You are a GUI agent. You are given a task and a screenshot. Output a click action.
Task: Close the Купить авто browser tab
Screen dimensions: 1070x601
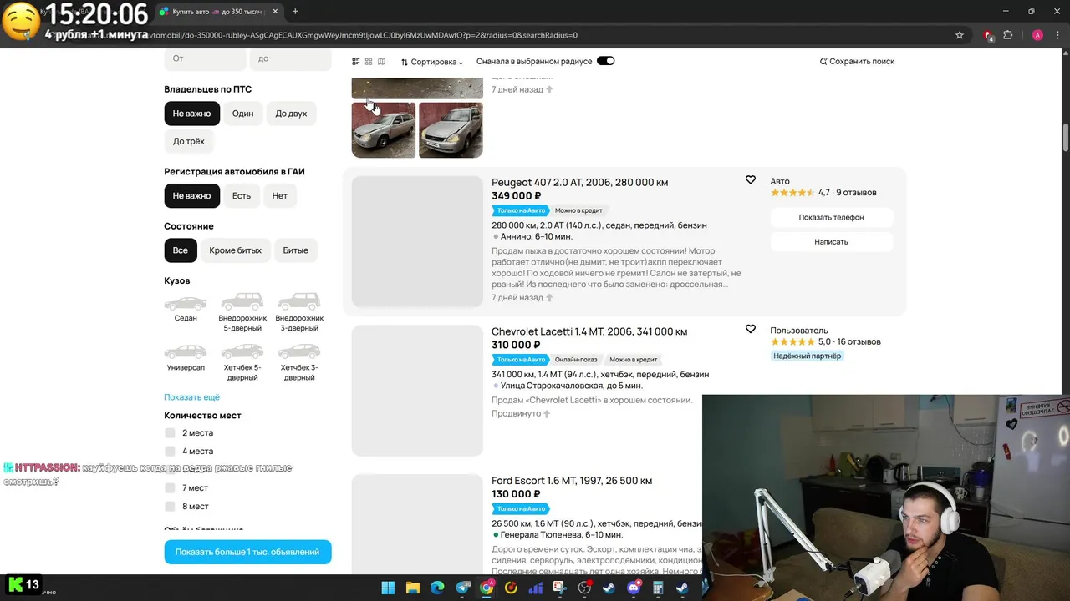tap(276, 12)
